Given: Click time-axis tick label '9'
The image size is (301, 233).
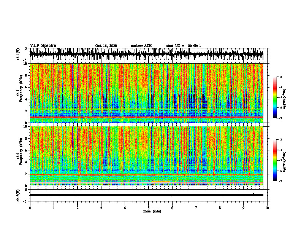Looking at the screenshot, I should (243, 208).
